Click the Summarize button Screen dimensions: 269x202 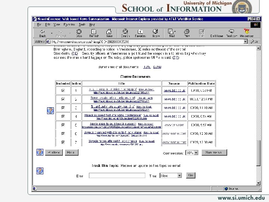click(214, 152)
